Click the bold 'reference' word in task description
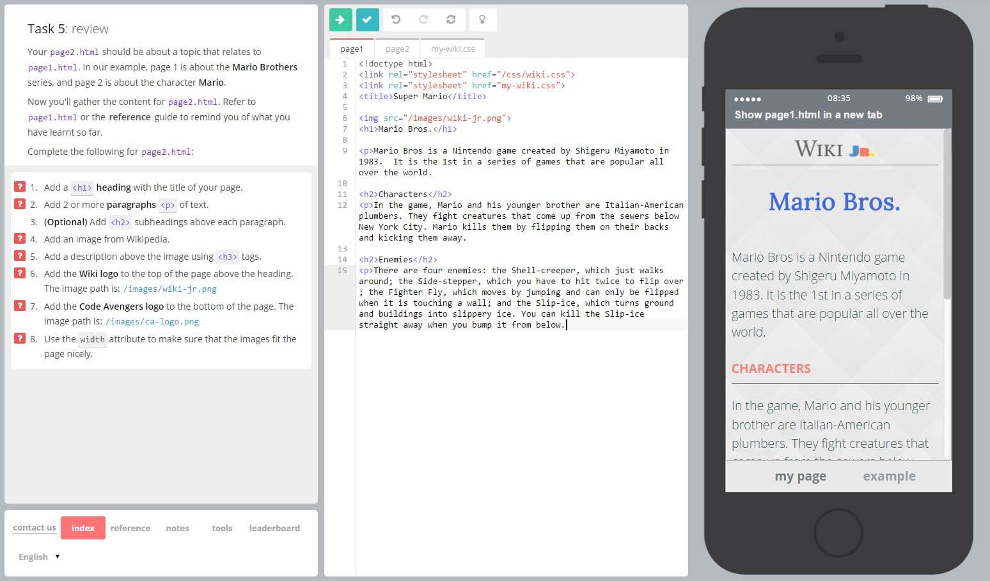This screenshot has width=990, height=581. 130,117
